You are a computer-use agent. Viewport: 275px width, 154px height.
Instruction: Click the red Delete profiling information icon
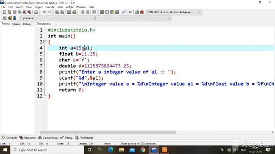coord(142,12)
